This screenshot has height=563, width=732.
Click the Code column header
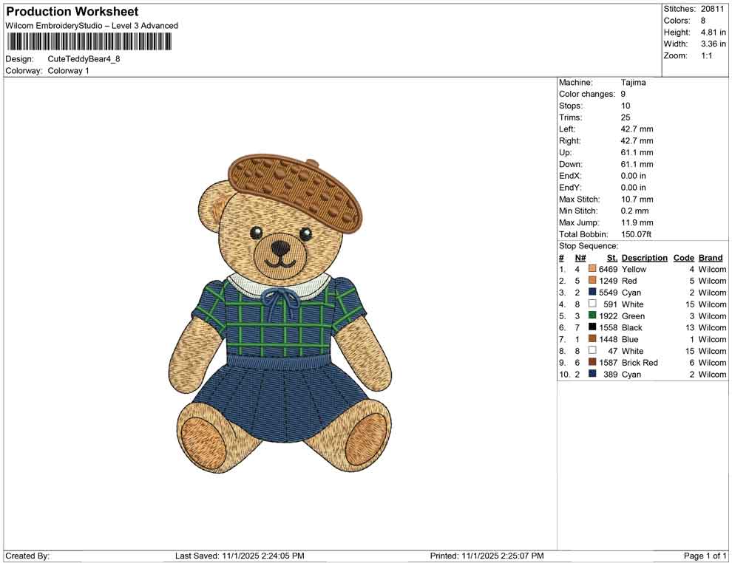(683, 257)
